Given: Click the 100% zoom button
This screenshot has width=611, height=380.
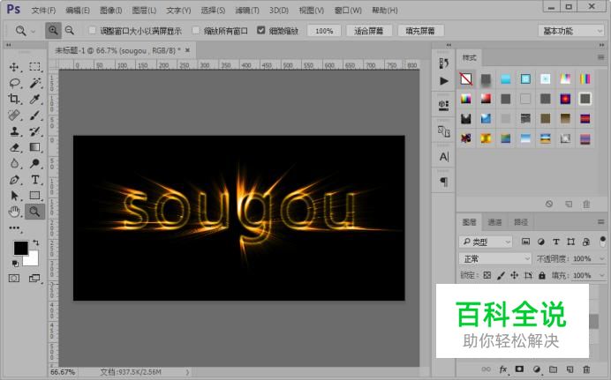Looking at the screenshot, I should (x=324, y=31).
